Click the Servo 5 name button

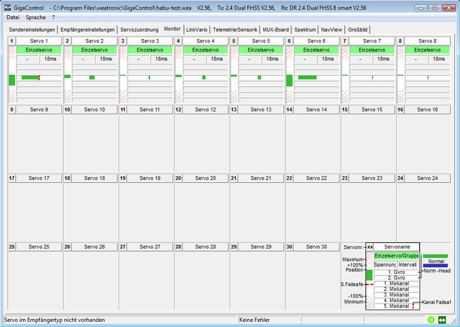pos(261,41)
